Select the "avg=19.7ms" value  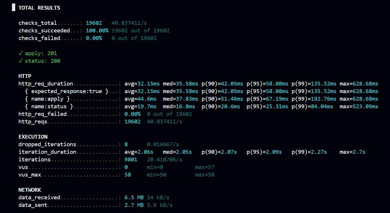point(141,107)
